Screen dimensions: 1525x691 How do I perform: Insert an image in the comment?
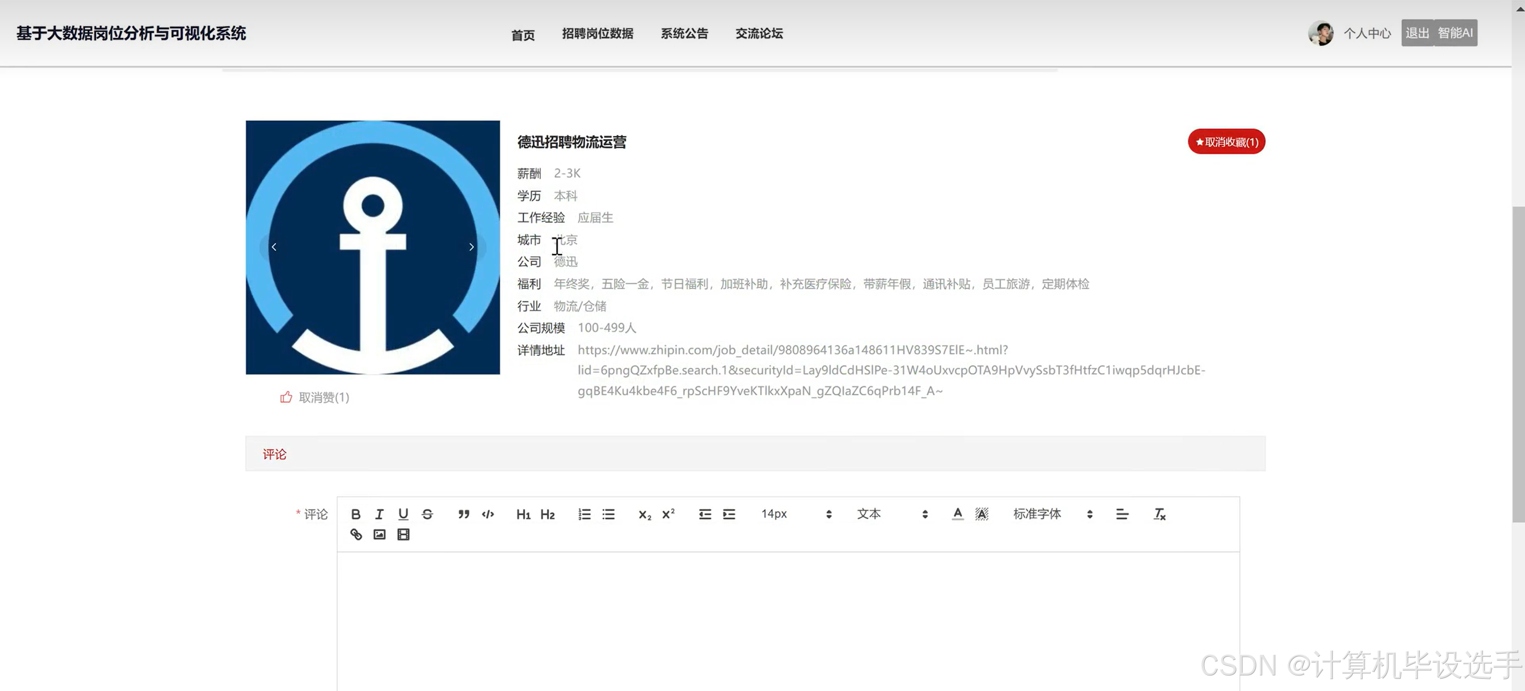(380, 535)
